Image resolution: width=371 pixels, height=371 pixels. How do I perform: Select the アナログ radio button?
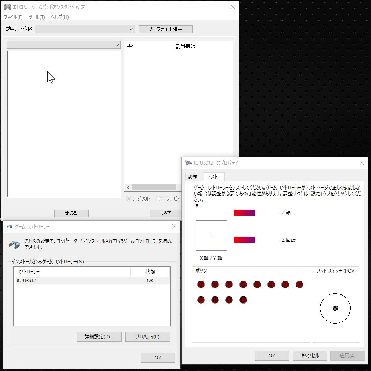(158, 198)
